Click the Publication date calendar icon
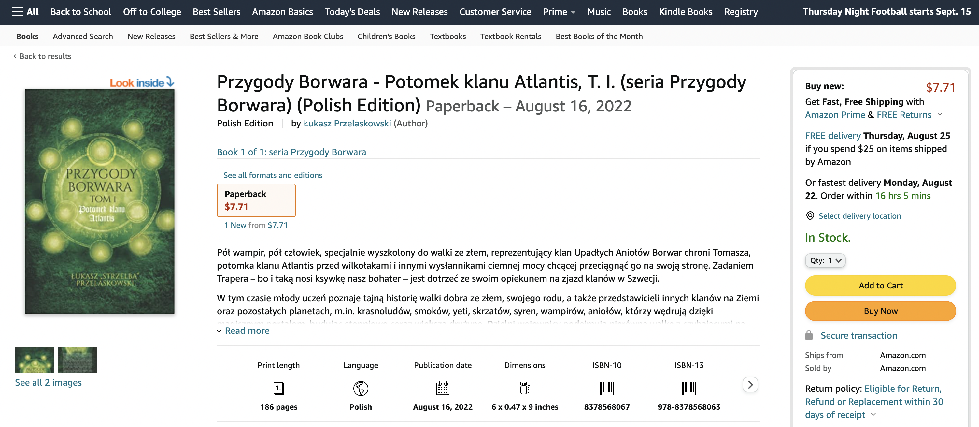Image resolution: width=979 pixels, height=427 pixels. click(x=442, y=388)
